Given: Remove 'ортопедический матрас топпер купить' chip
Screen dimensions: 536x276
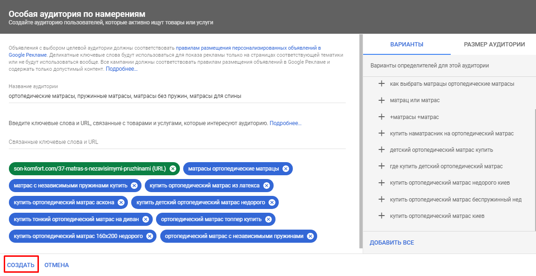Looking at the screenshot, I should (268, 219).
